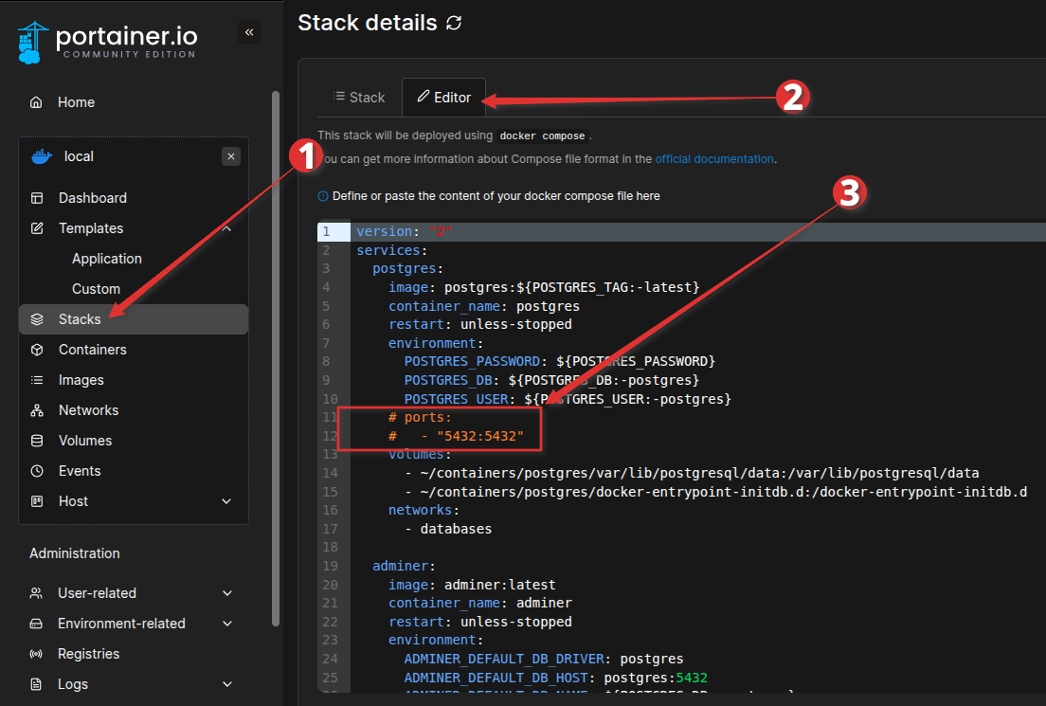Refresh stack details with circular arrows icon
This screenshot has width=1046, height=706.
coord(454,23)
